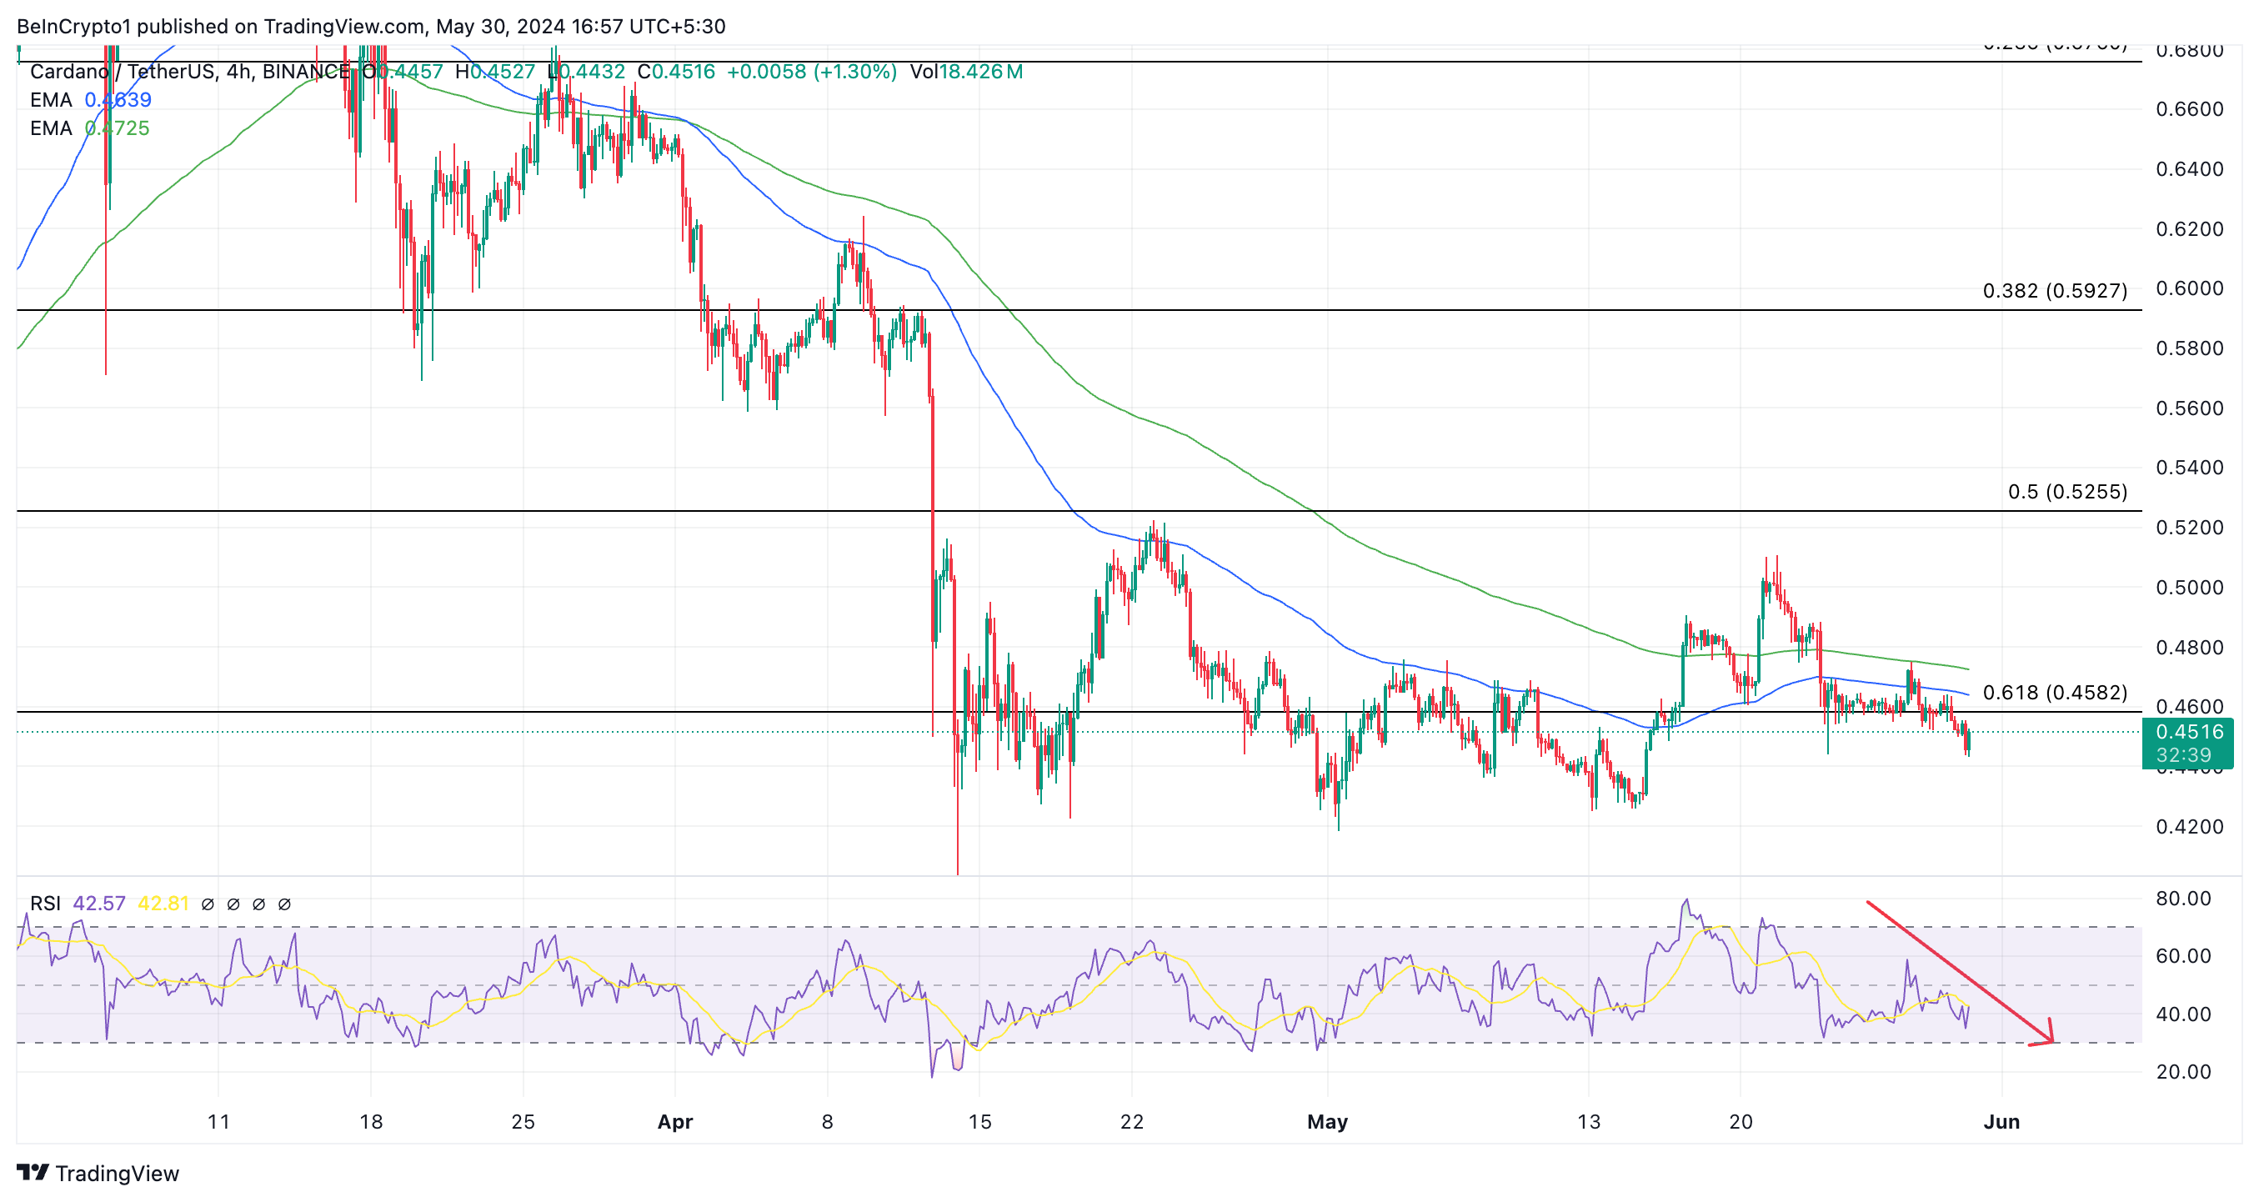Click the TradingView logo icon

33,1172
